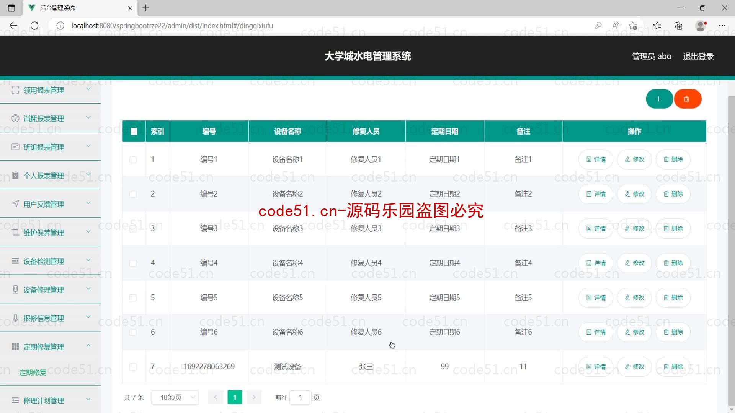Screen dimensions: 735x413
Task: Click the 前往 page number input field
Action: 301,397
